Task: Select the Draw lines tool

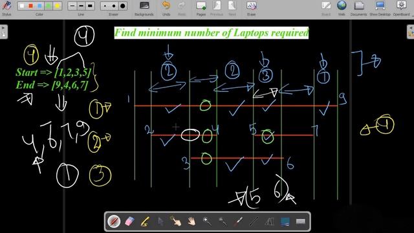Action: [254, 221]
